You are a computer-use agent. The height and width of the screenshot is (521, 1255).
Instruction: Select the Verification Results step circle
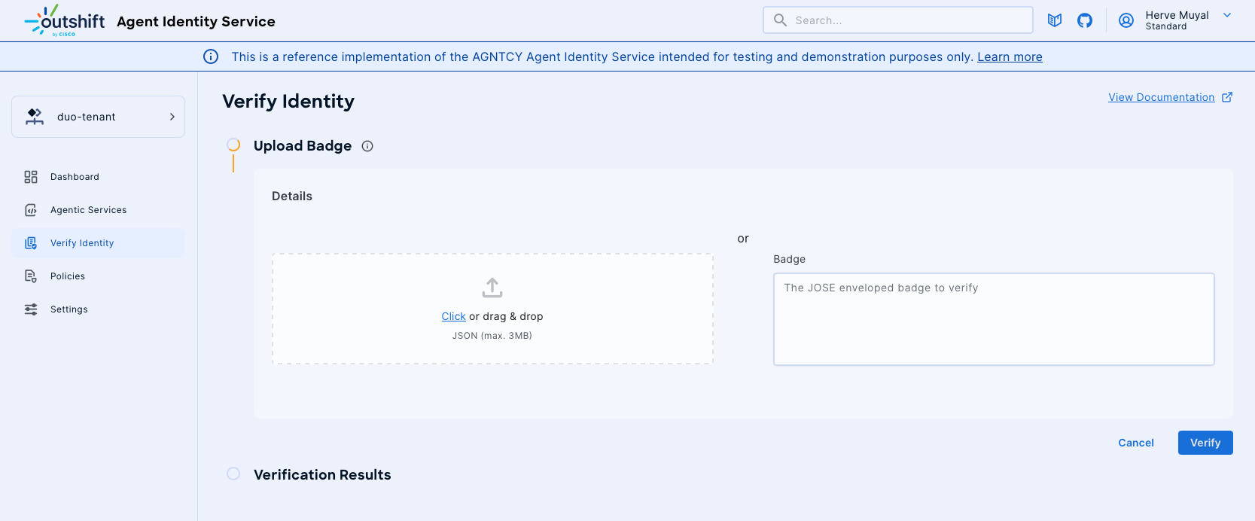(x=233, y=474)
